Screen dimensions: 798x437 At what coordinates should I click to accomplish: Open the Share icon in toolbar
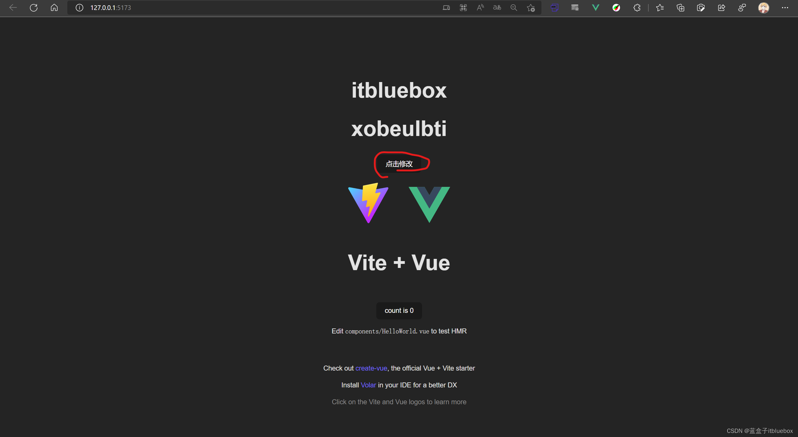(x=721, y=7)
